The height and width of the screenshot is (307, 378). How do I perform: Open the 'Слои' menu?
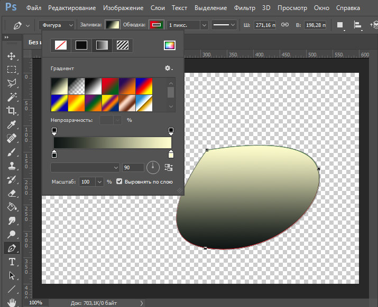click(158, 8)
